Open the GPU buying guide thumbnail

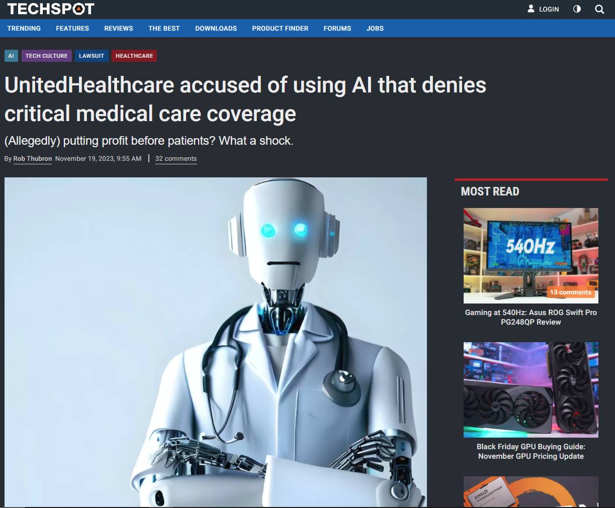tap(531, 390)
